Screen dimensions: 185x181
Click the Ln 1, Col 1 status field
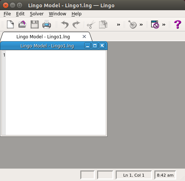coord(134,175)
